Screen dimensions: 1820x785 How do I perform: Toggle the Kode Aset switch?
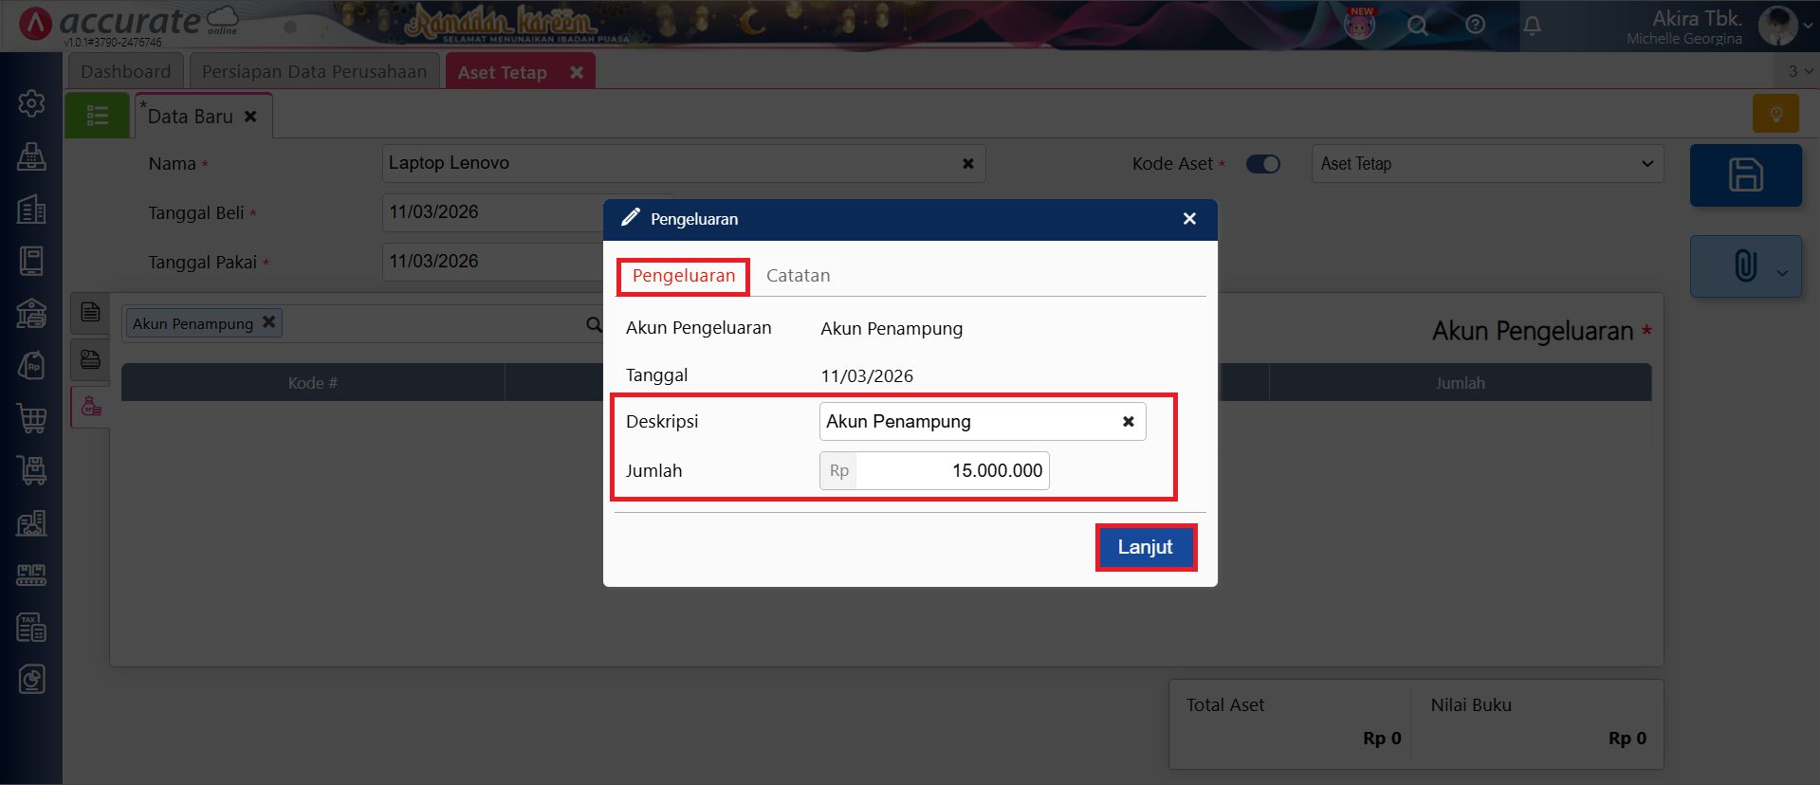tap(1262, 164)
